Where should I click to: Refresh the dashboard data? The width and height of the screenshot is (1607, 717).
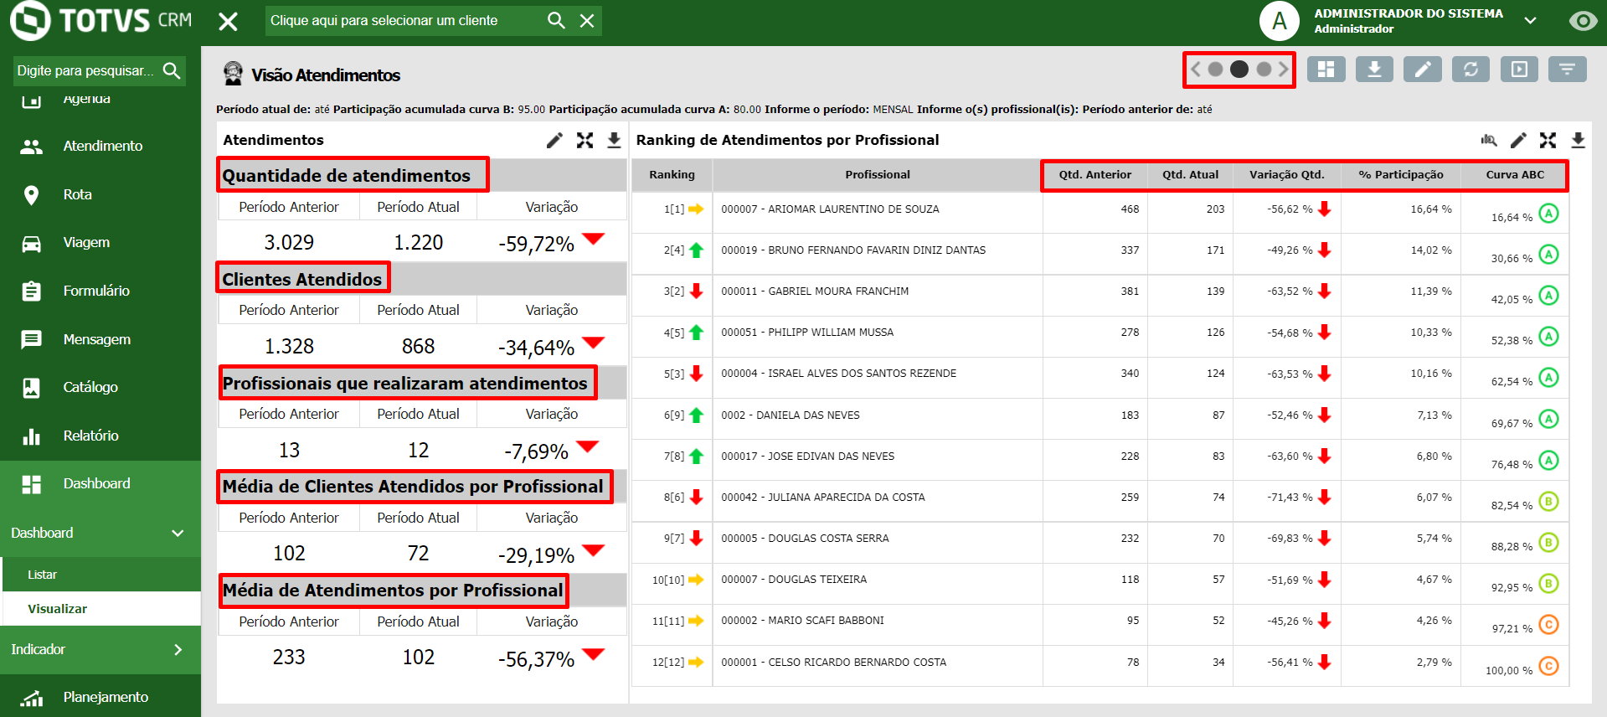click(x=1471, y=70)
